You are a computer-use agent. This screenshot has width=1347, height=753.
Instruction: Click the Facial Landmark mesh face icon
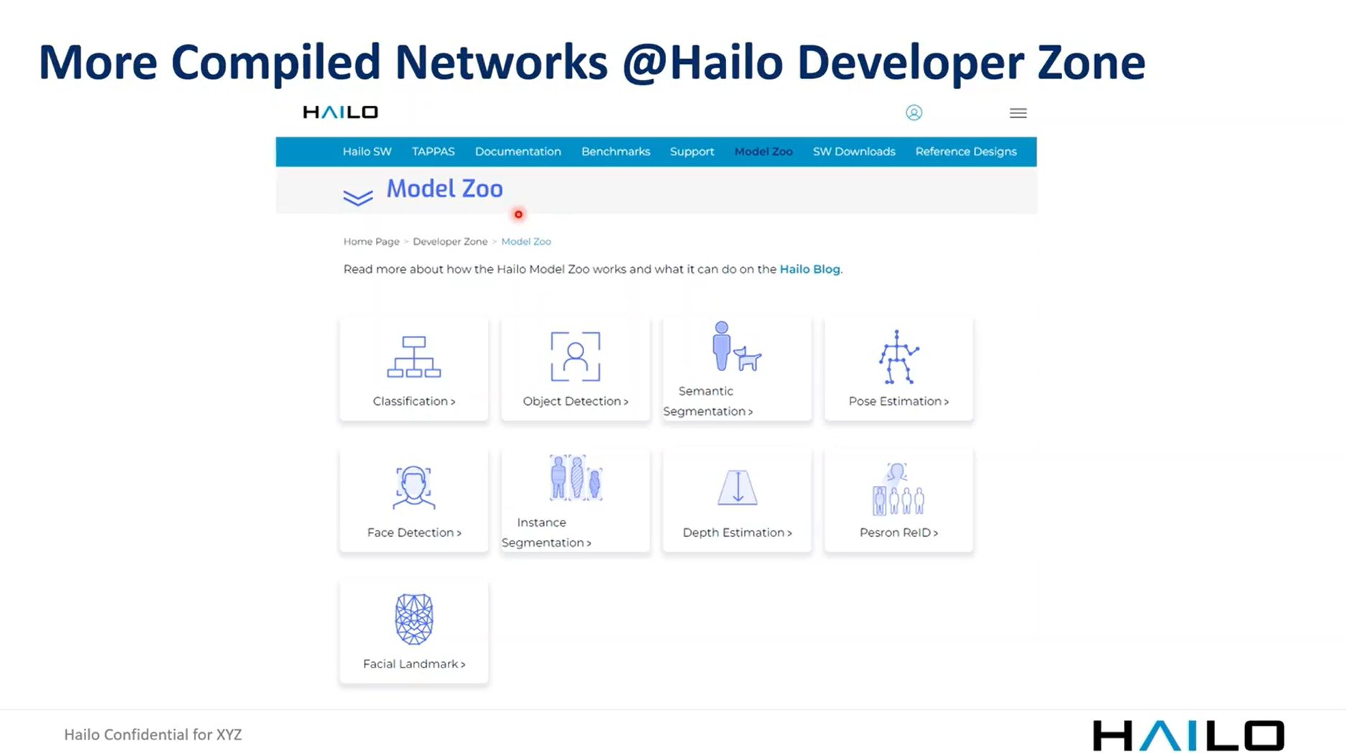[414, 619]
